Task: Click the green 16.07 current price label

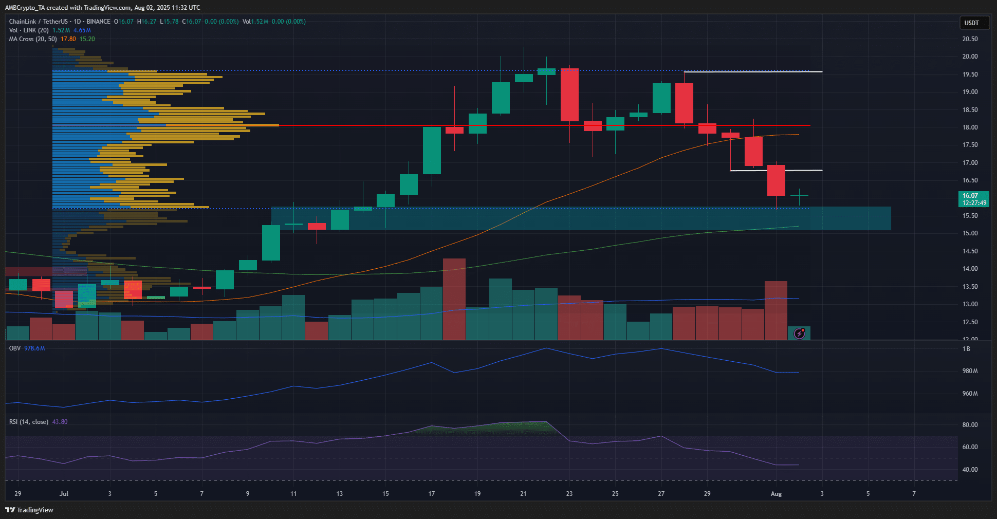Action: (973, 199)
